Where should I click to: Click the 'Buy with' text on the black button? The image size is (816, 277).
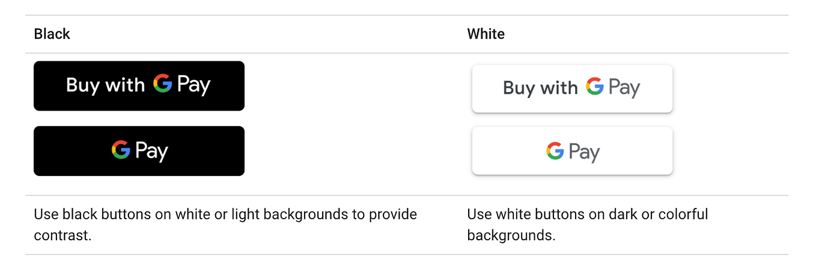(x=105, y=85)
